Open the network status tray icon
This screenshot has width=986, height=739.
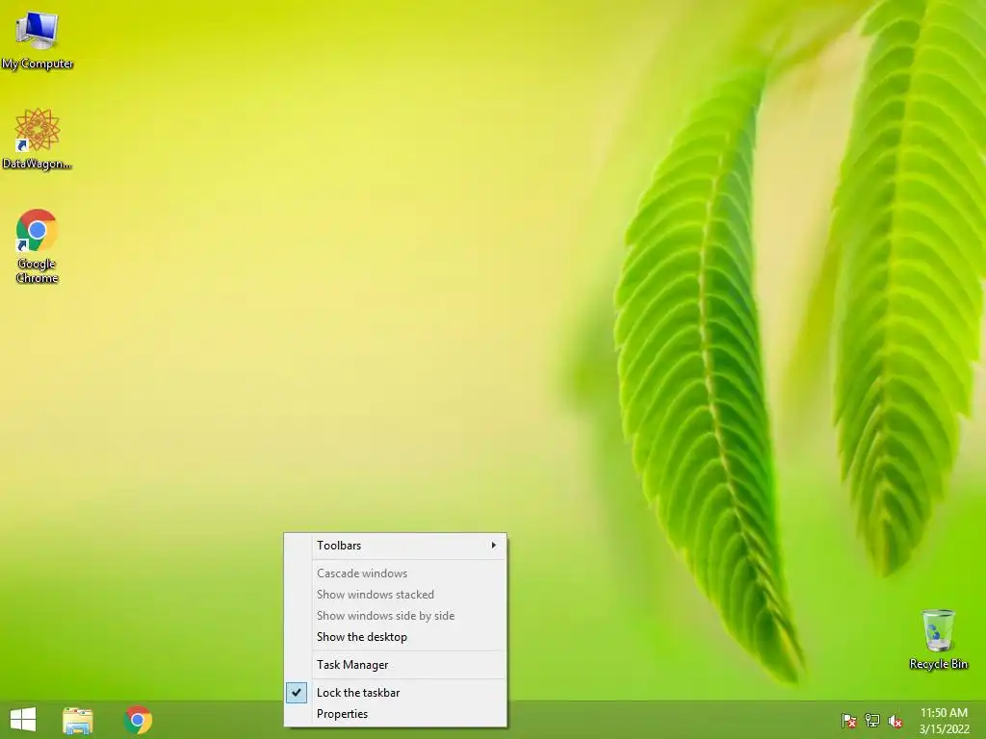click(x=872, y=721)
